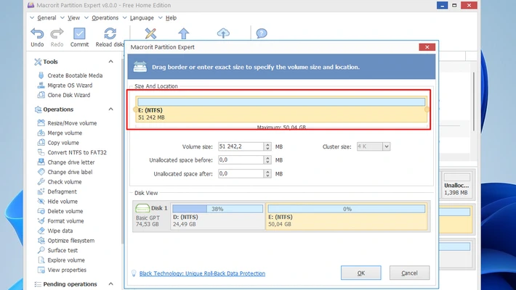
Task: Click the Unallocated space after field
Action: click(x=241, y=174)
